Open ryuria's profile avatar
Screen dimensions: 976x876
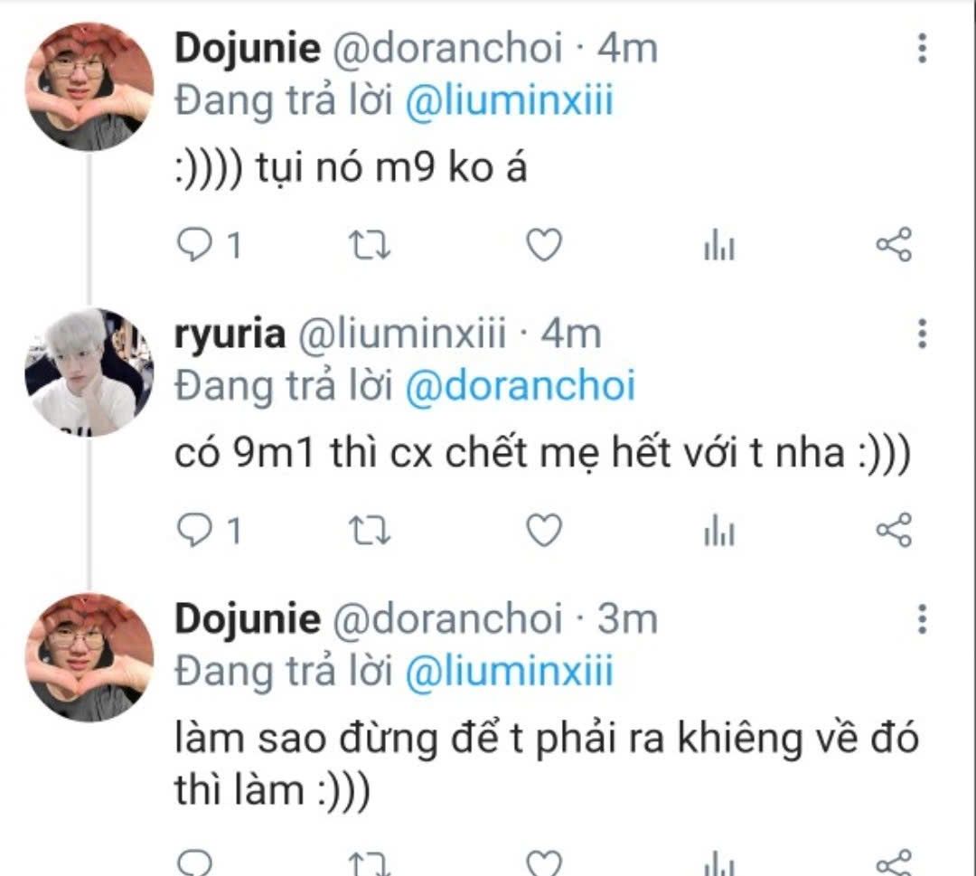pyautogui.click(x=89, y=372)
